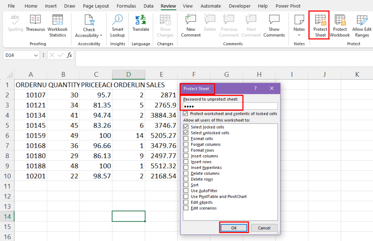This screenshot has width=373, height=241.
Task: Cancel the Protect Sheet dialog
Action: coord(264,228)
